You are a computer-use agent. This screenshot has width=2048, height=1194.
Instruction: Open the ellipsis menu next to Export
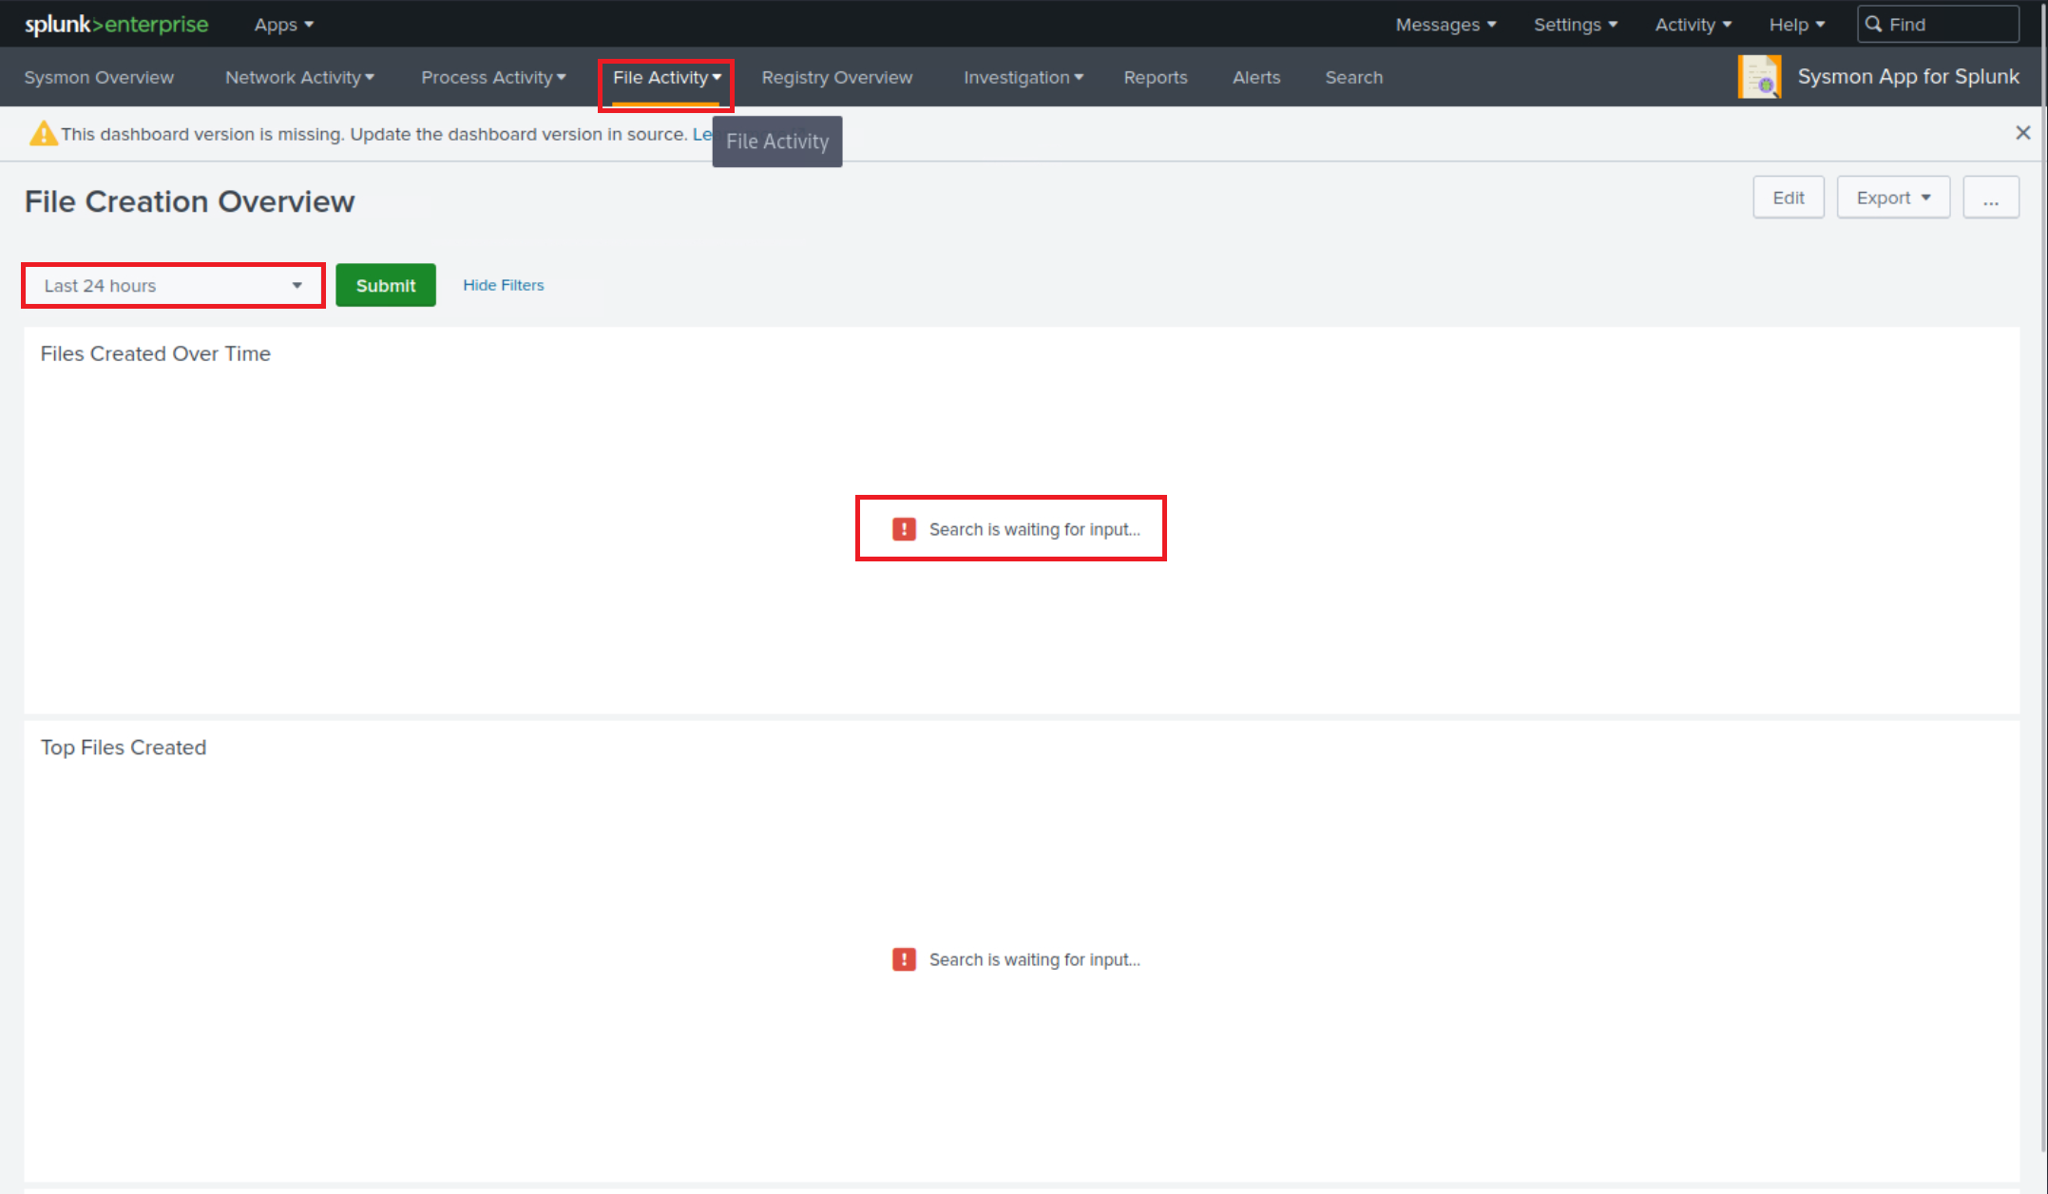(x=1991, y=197)
